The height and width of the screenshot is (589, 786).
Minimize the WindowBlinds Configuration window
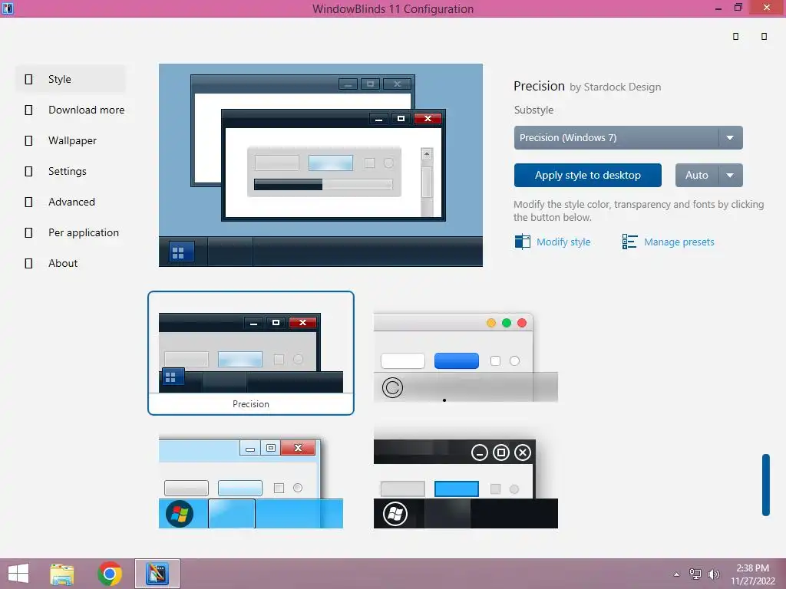718,8
